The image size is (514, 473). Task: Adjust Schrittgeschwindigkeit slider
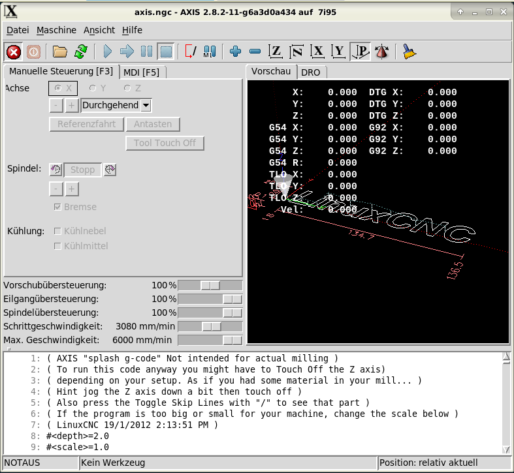click(210, 327)
